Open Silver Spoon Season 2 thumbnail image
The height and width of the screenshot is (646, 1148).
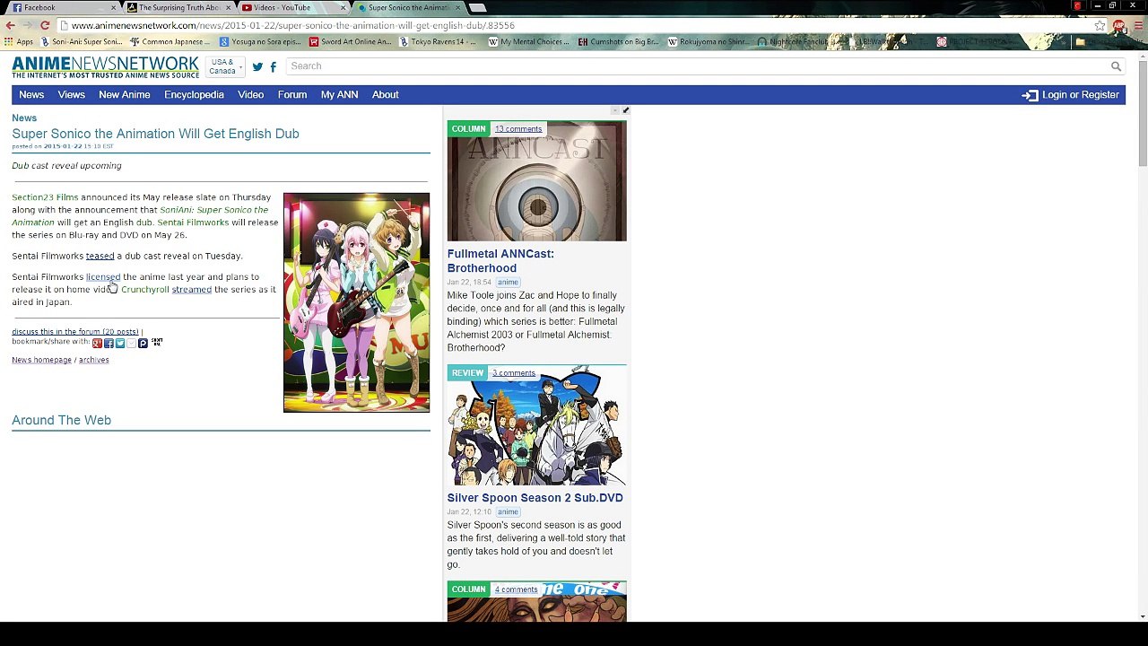(537, 425)
